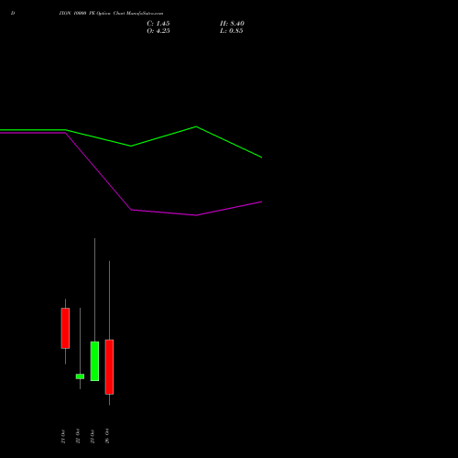Click the '22 Oct' date axis label
Screen dimensions: 458x458
click(x=78, y=436)
